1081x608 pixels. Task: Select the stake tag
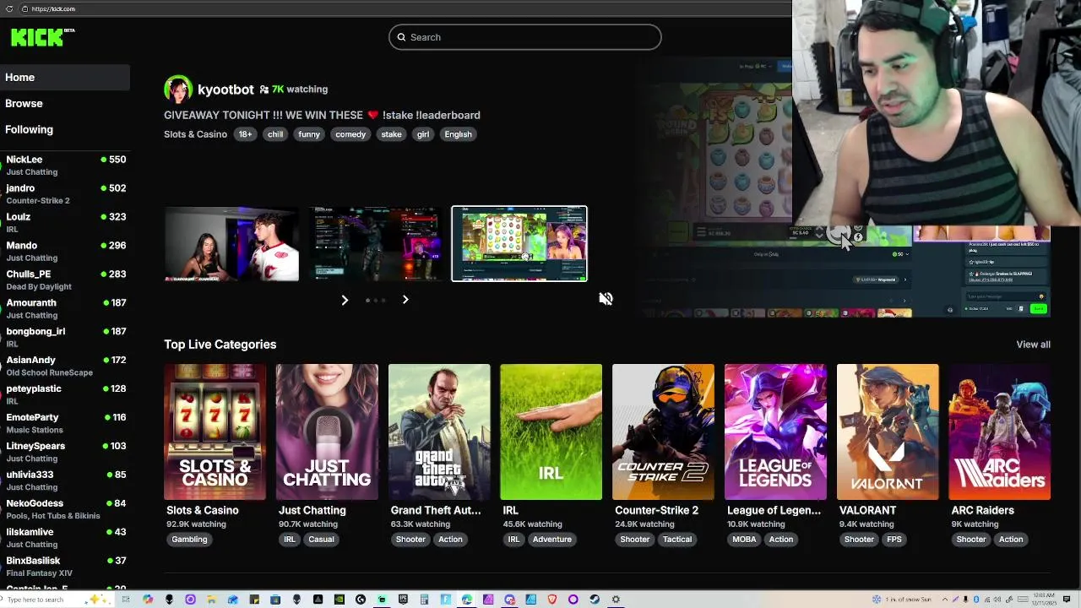click(x=391, y=134)
